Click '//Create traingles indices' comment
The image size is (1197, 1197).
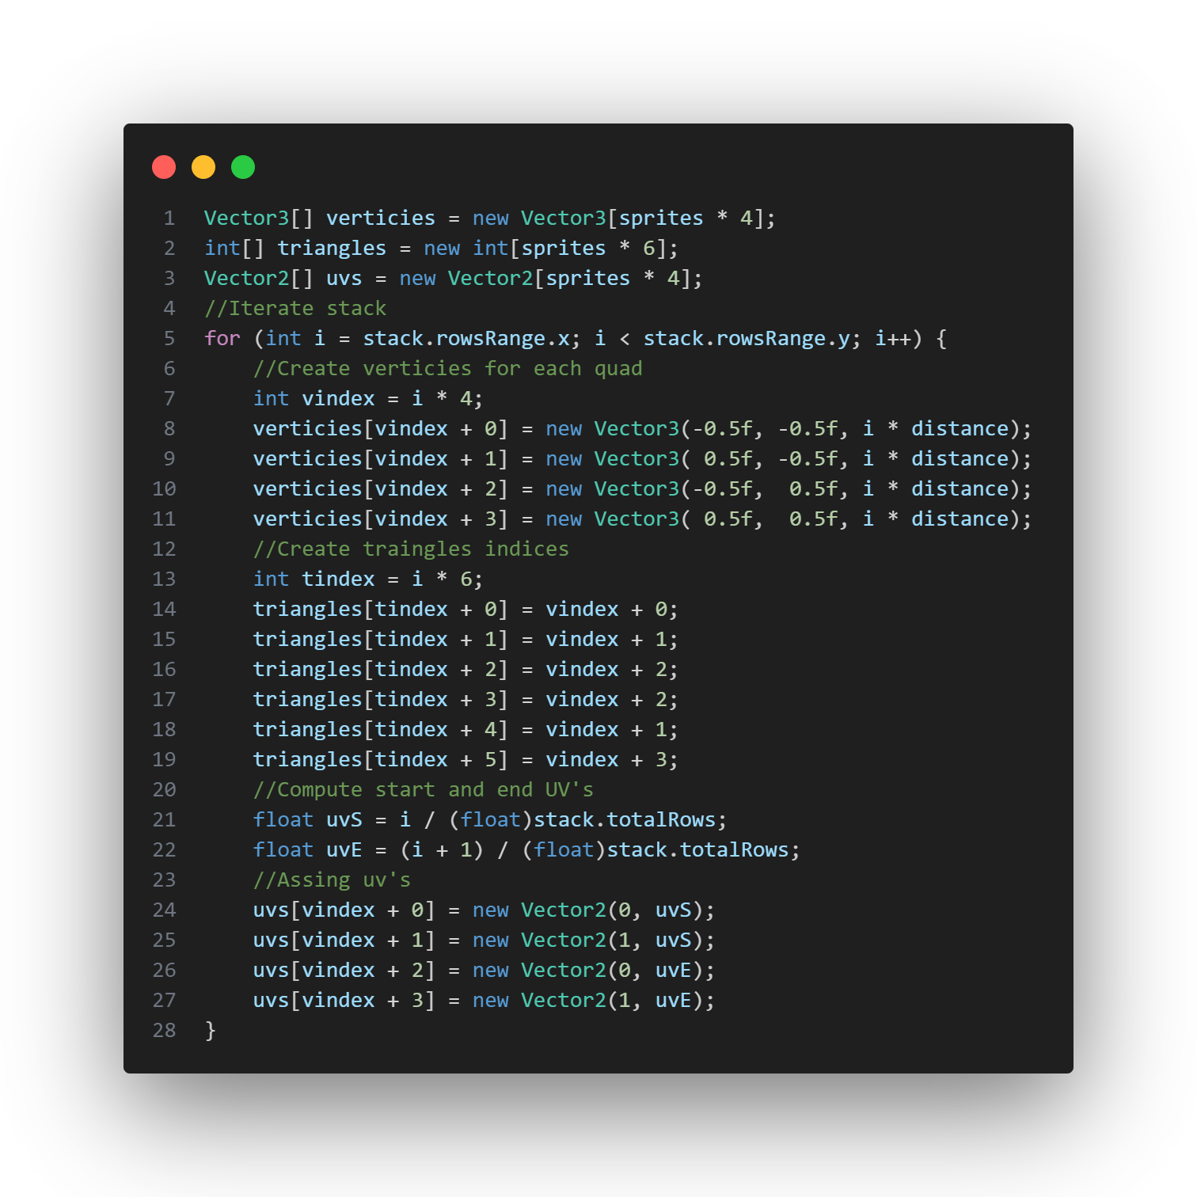[411, 549]
